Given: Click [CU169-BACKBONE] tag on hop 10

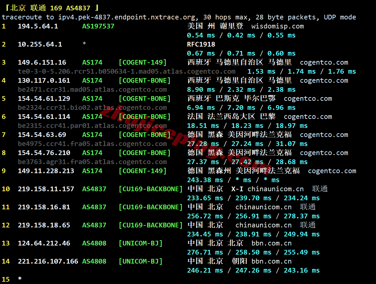Looking at the screenshot, I should [x=151, y=189].
